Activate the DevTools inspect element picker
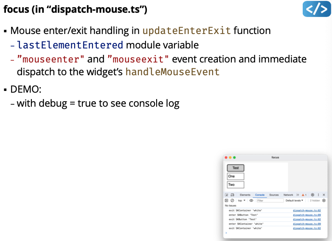 (x=227, y=195)
